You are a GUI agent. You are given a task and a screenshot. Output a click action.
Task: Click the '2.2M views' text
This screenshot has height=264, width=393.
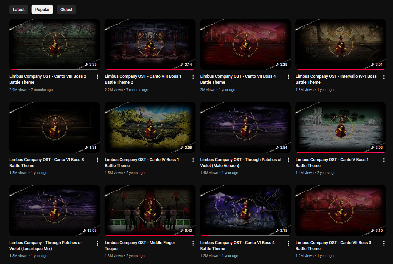point(114,90)
